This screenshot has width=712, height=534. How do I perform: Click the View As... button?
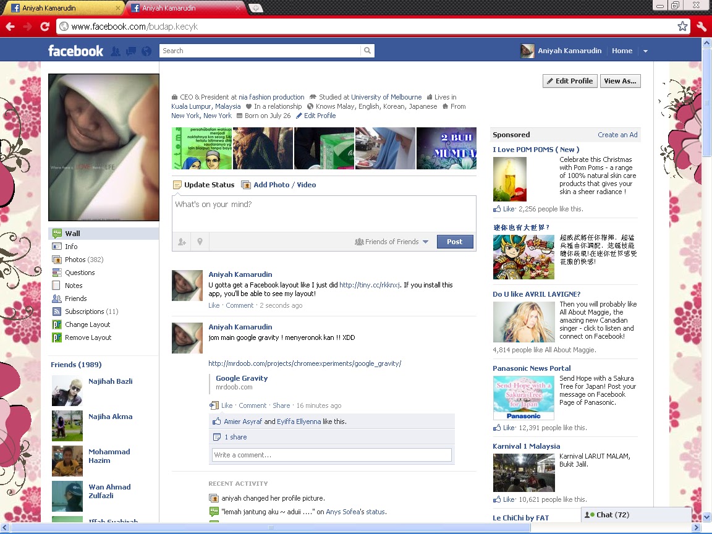coord(621,81)
